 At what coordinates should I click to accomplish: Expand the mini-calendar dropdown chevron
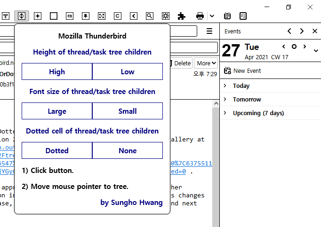pyautogui.click(x=316, y=50)
